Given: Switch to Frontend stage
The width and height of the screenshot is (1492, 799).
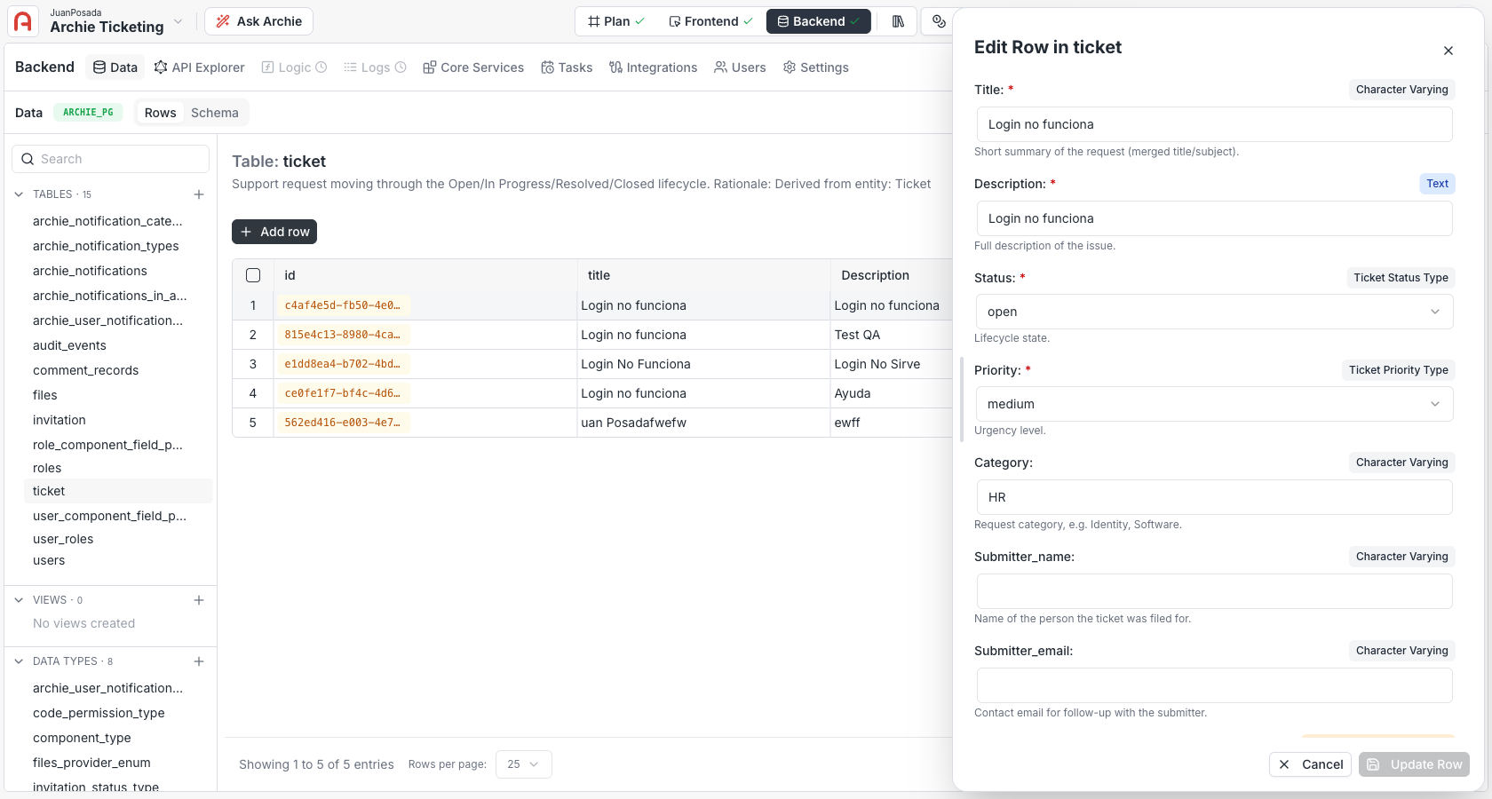Looking at the screenshot, I should [710, 21].
